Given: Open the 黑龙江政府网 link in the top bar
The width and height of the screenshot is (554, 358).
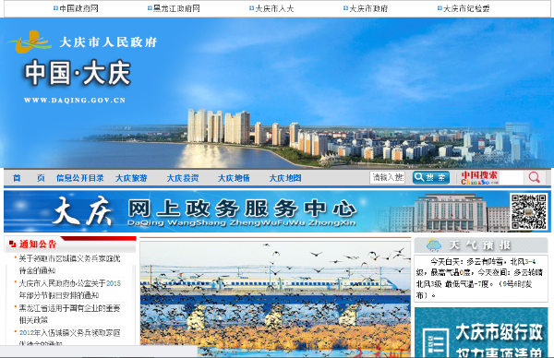Looking at the screenshot, I should point(176,8).
